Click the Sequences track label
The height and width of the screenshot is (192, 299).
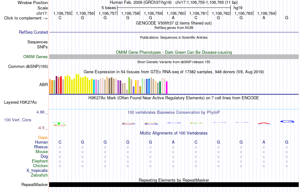pyautogui.click(x=37, y=42)
